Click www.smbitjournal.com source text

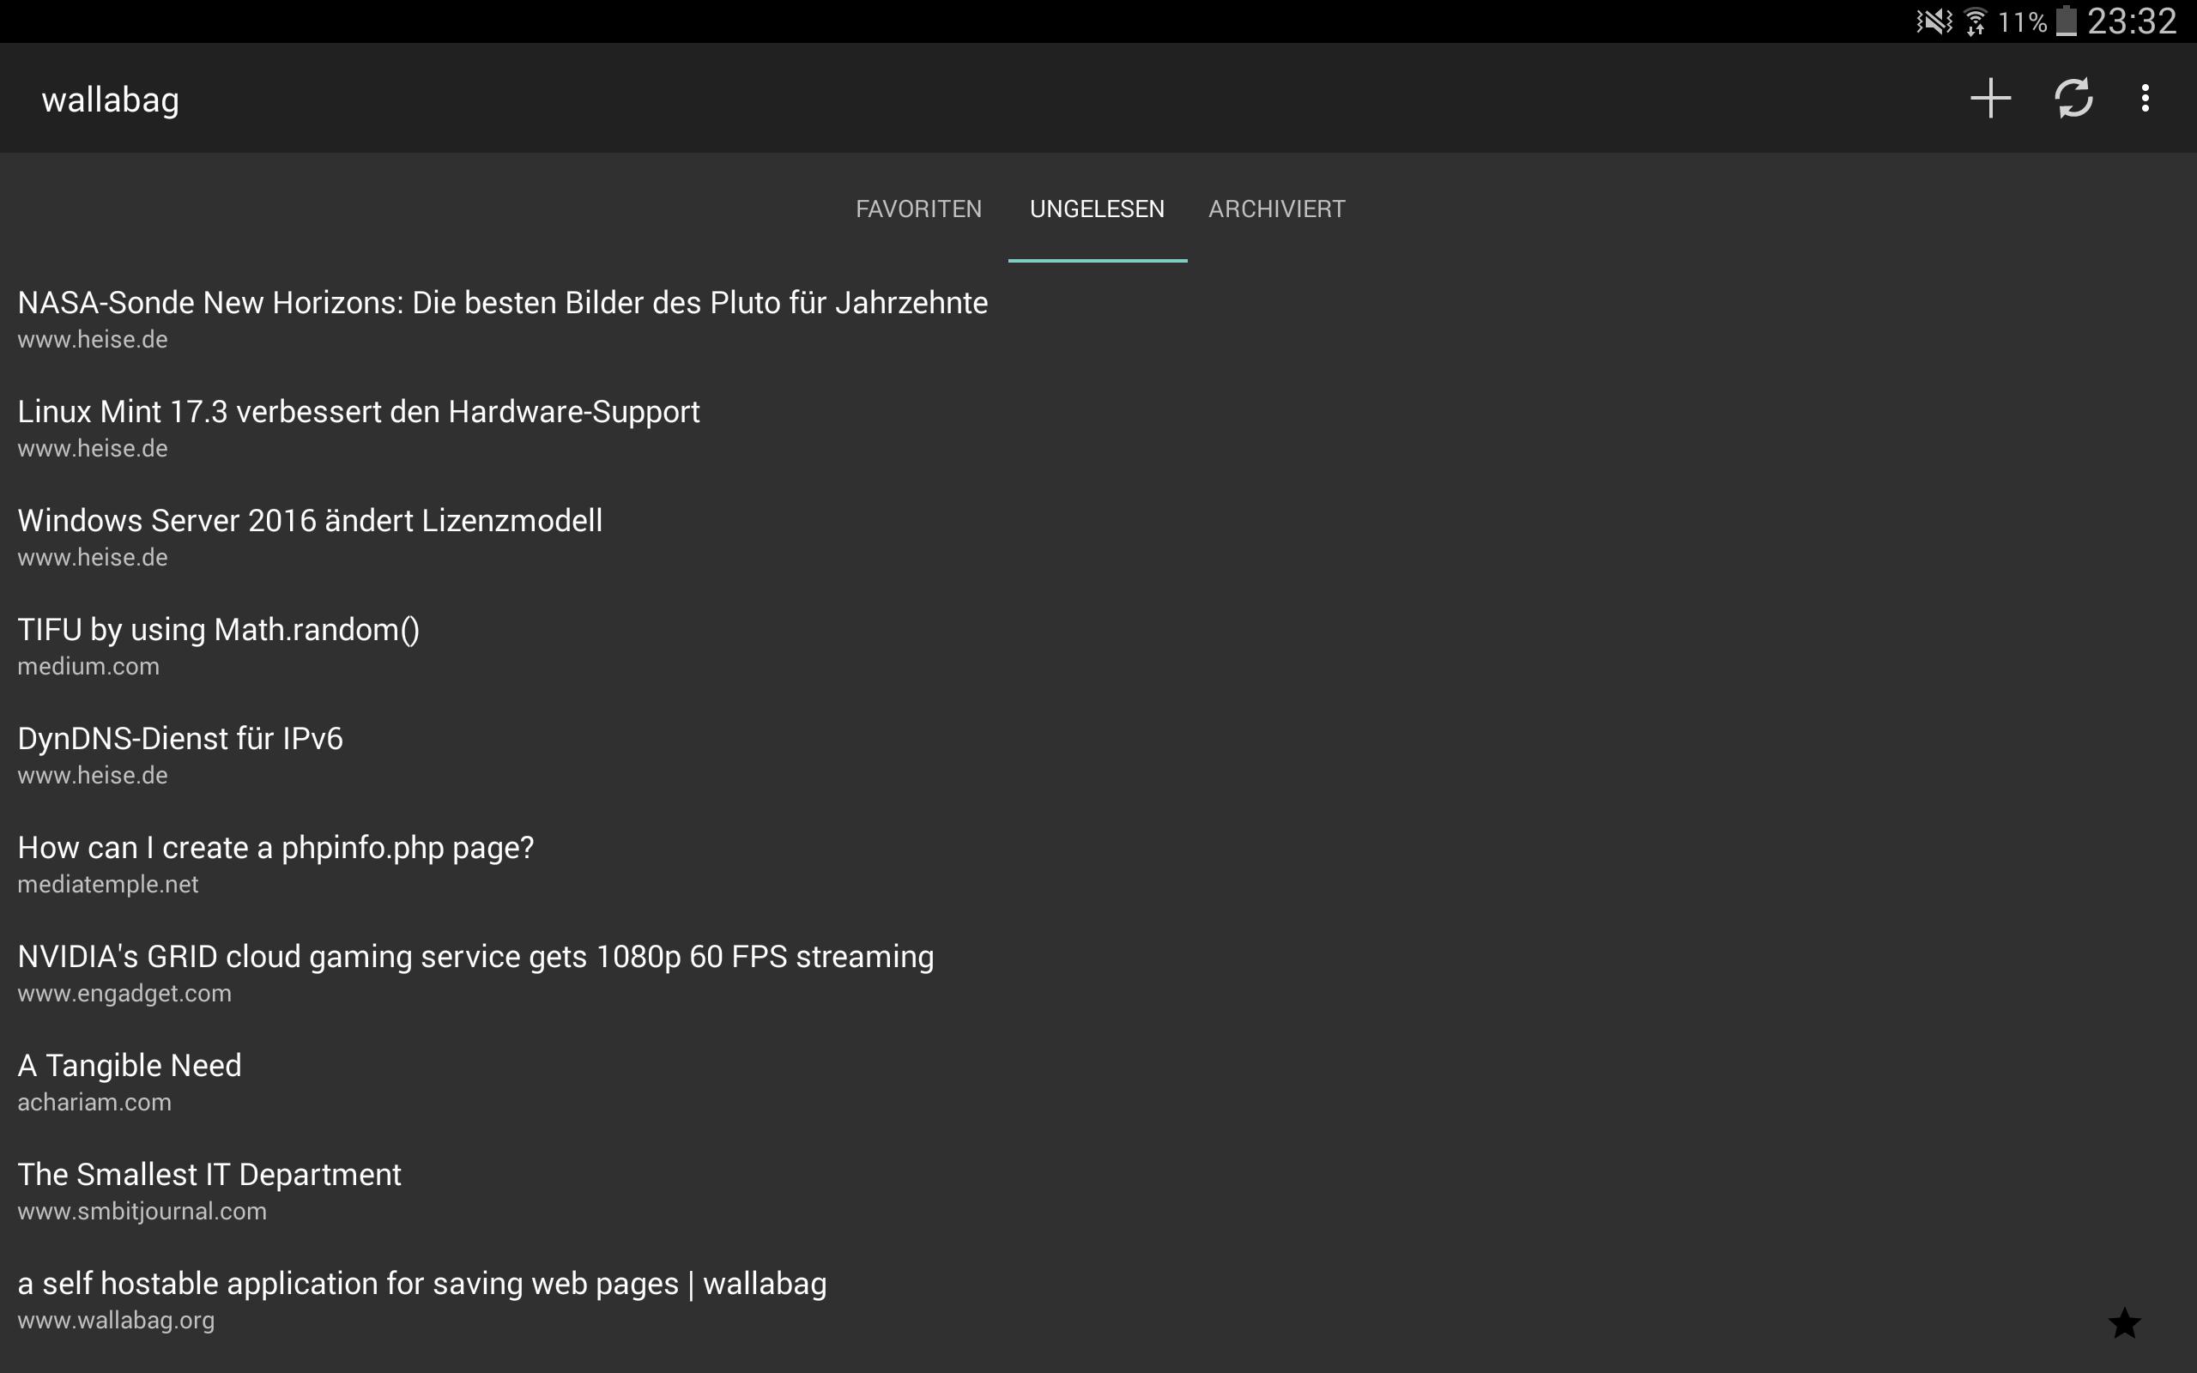[142, 1212]
